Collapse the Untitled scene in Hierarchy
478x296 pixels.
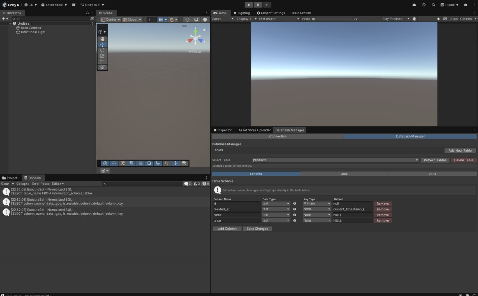(x=10, y=24)
